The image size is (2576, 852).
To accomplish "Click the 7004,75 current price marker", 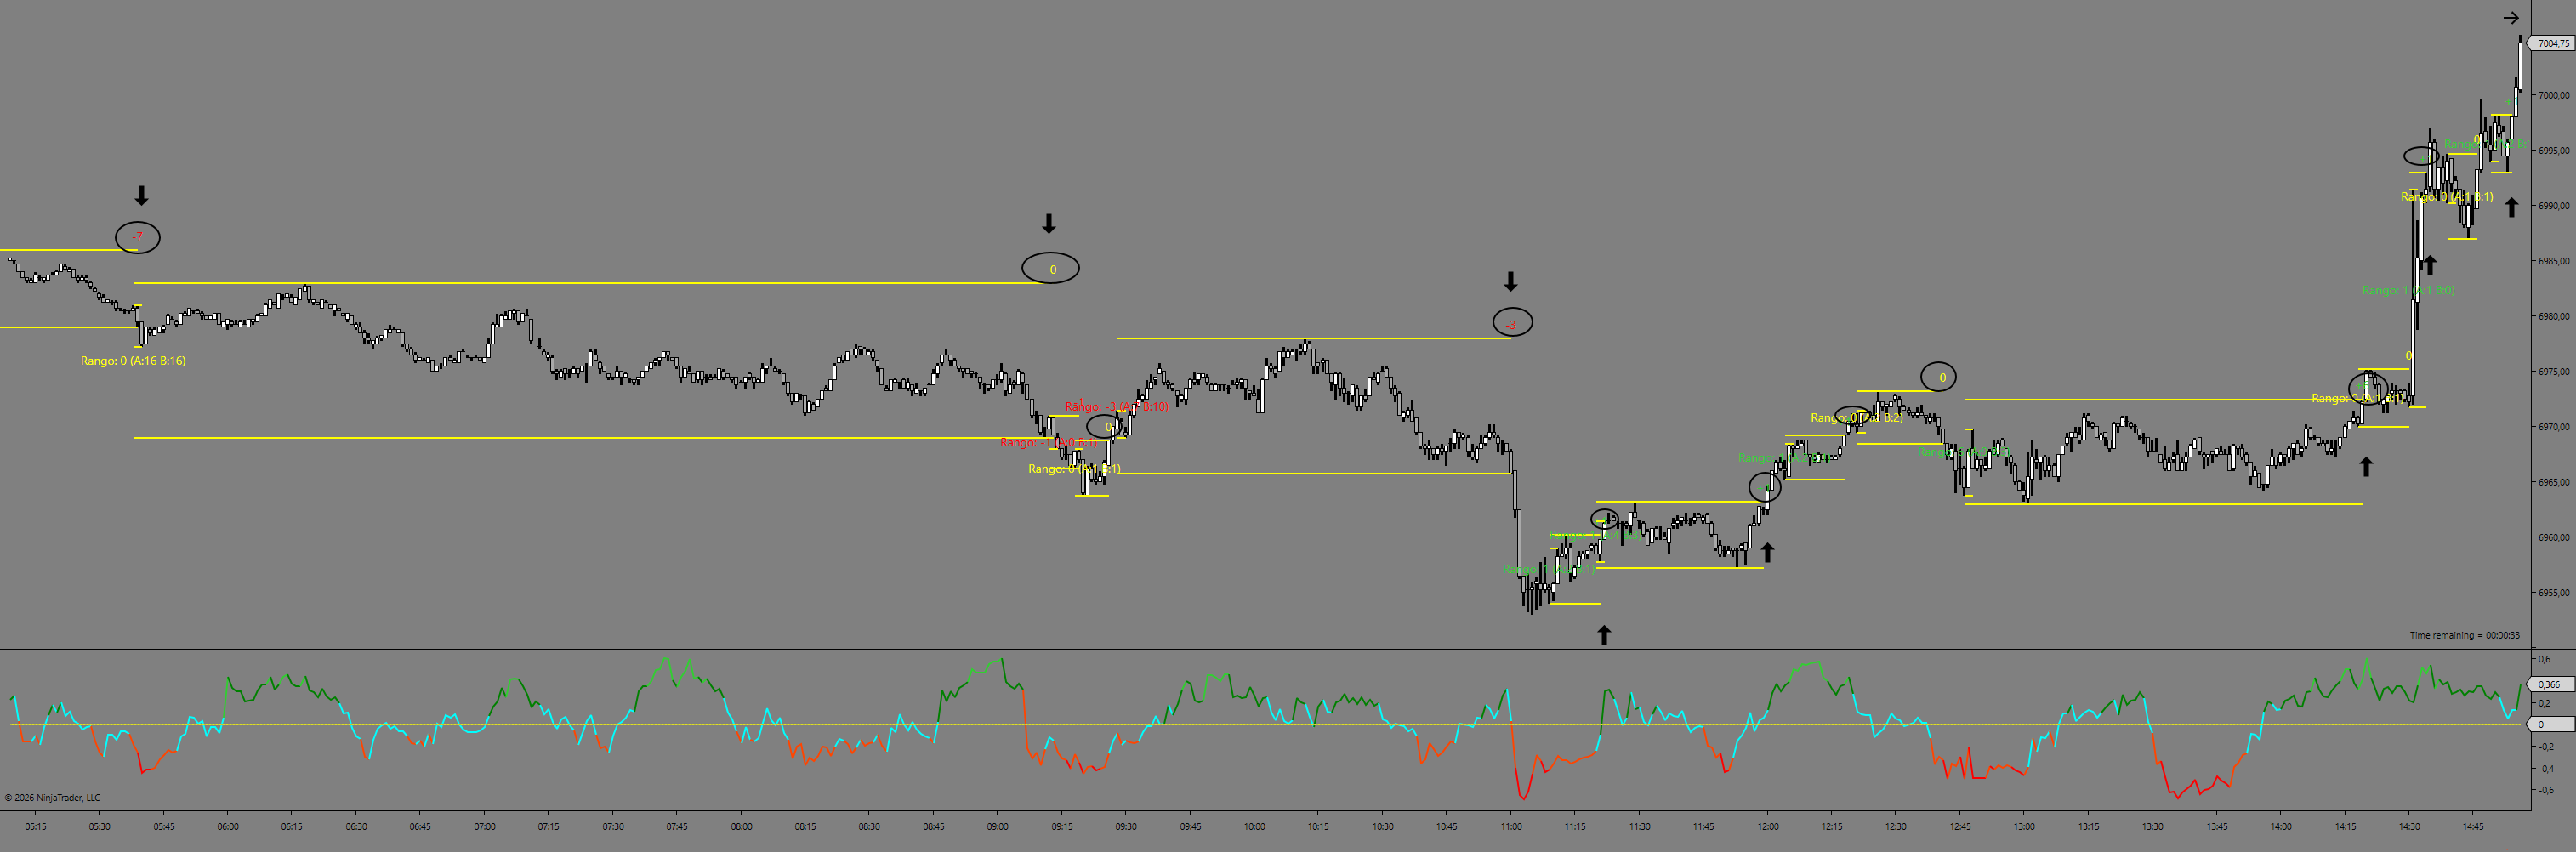I will [2551, 43].
